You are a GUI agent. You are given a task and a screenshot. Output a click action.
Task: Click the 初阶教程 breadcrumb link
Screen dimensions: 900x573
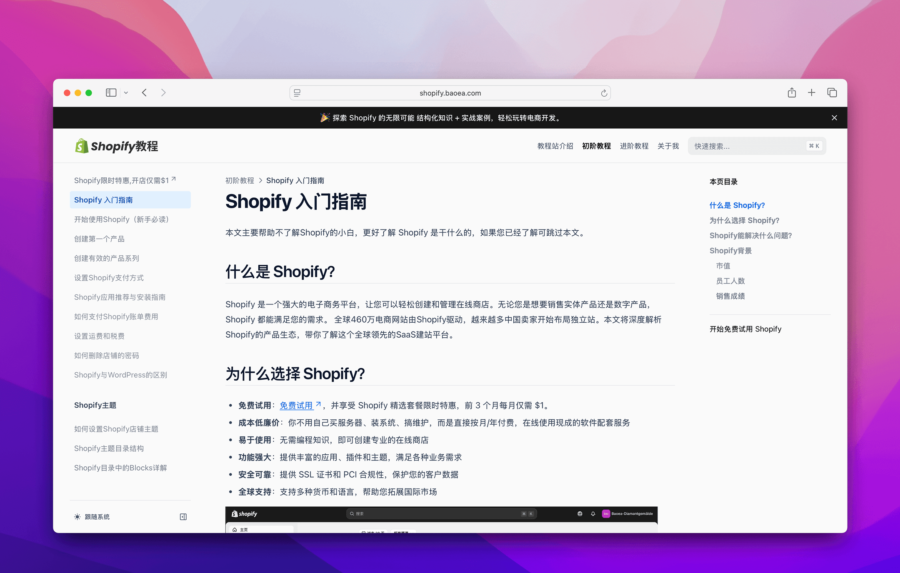pos(240,180)
